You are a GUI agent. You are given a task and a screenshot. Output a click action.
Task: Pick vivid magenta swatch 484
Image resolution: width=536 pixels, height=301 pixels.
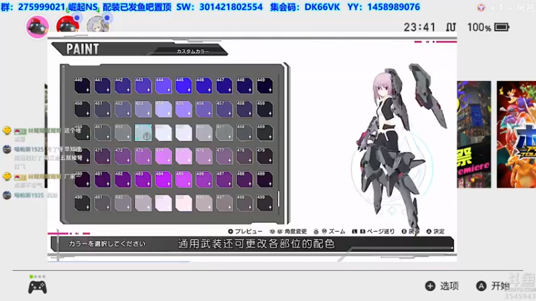tap(163, 179)
